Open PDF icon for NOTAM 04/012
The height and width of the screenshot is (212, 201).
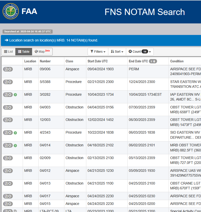(6, 171)
